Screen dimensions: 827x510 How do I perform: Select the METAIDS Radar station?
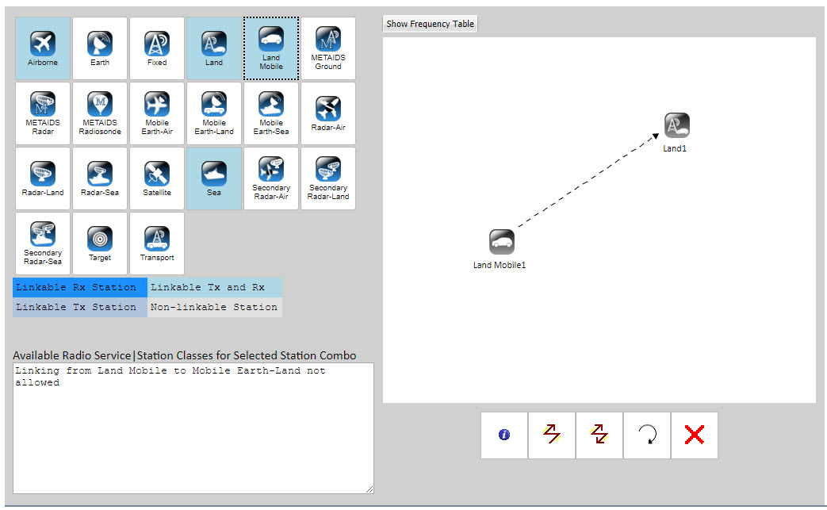point(43,113)
